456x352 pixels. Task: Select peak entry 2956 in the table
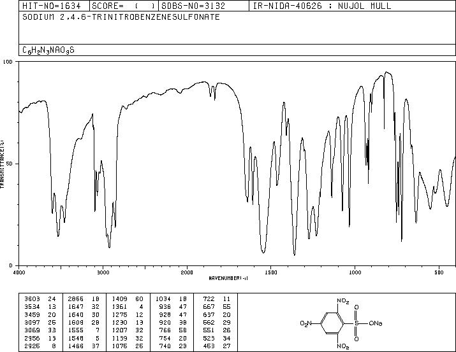40,338
